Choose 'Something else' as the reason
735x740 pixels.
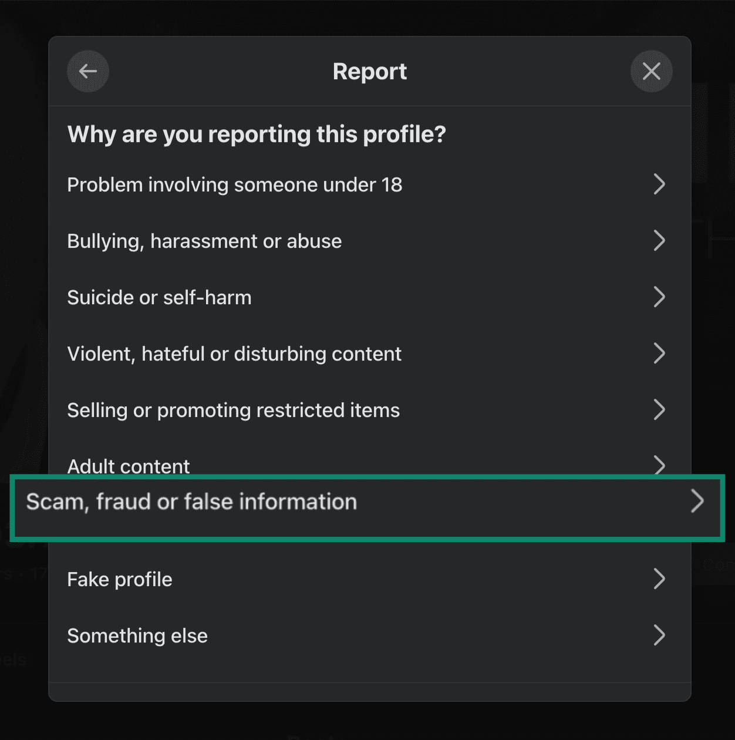tap(137, 635)
